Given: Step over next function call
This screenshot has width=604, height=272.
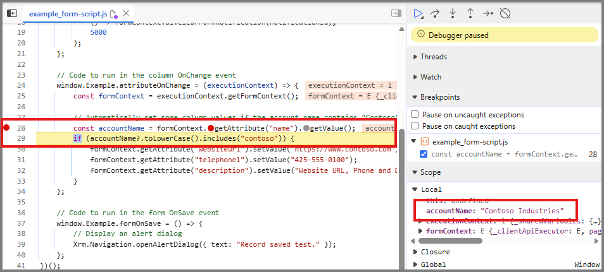Looking at the screenshot, I should click(436, 13).
